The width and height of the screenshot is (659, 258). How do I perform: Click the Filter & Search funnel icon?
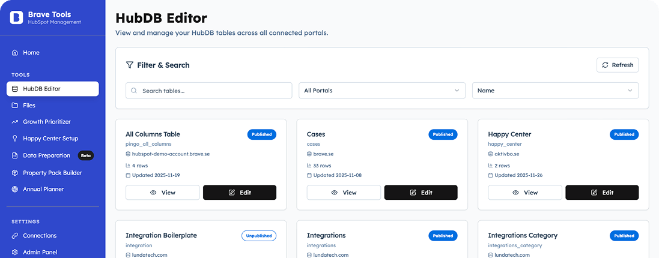tap(130, 65)
